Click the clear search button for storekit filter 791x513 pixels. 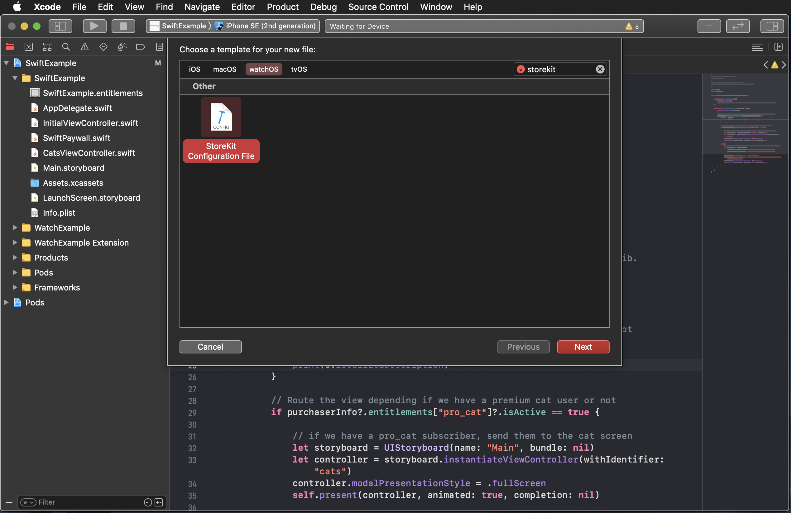pos(600,69)
